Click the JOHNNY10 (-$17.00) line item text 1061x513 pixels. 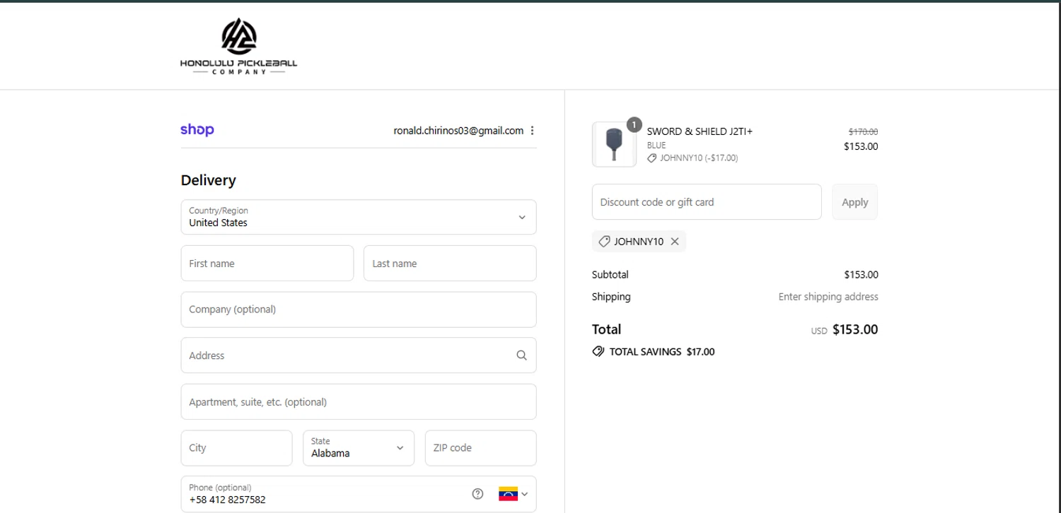[699, 158]
